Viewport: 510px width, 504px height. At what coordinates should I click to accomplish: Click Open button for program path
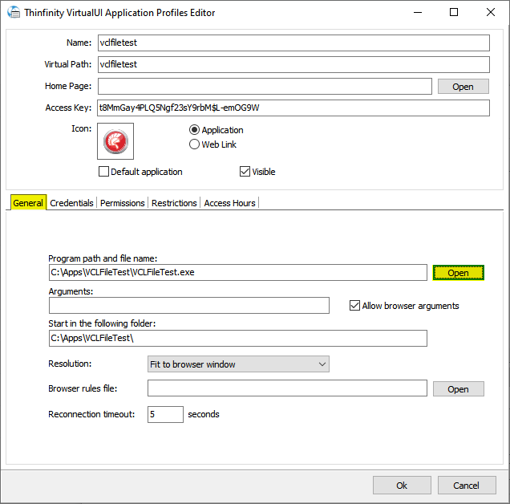point(459,273)
